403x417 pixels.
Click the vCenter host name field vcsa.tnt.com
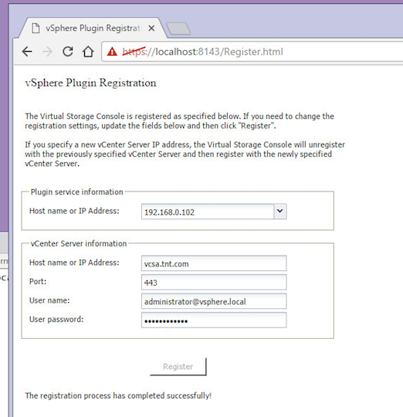[214, 263]
